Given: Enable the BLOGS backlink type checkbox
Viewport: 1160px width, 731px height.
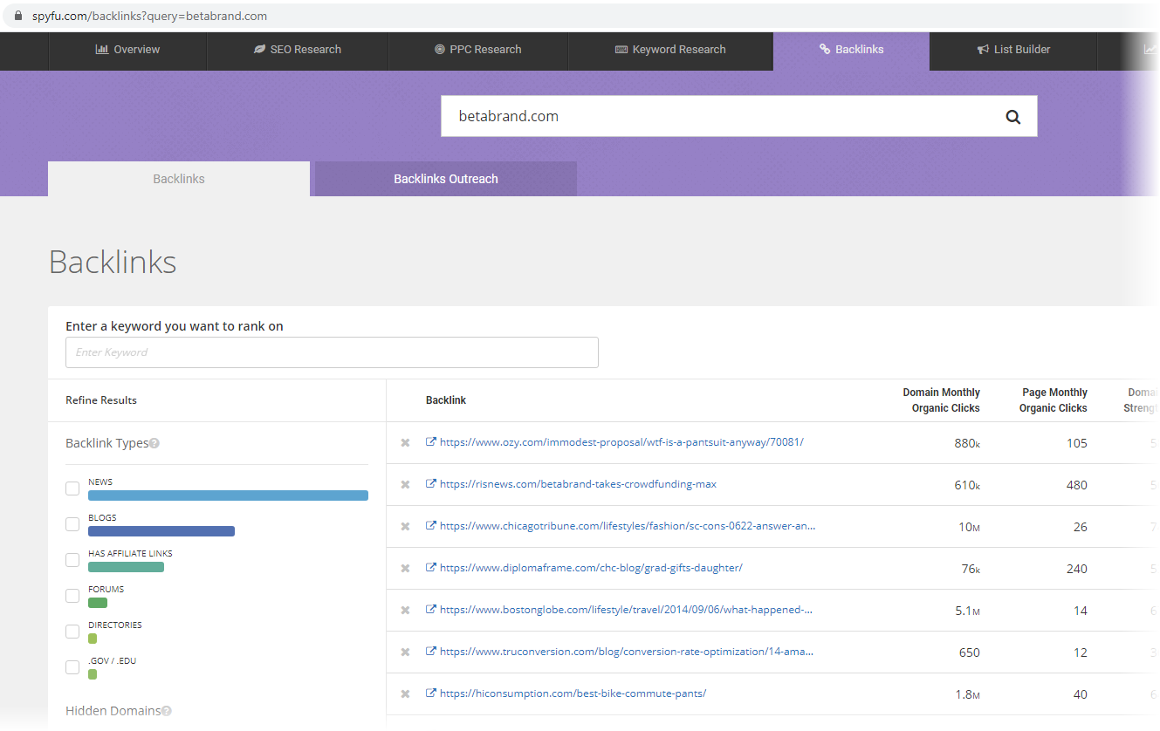Looking at the screenshot, I should [x=72, y=524].
